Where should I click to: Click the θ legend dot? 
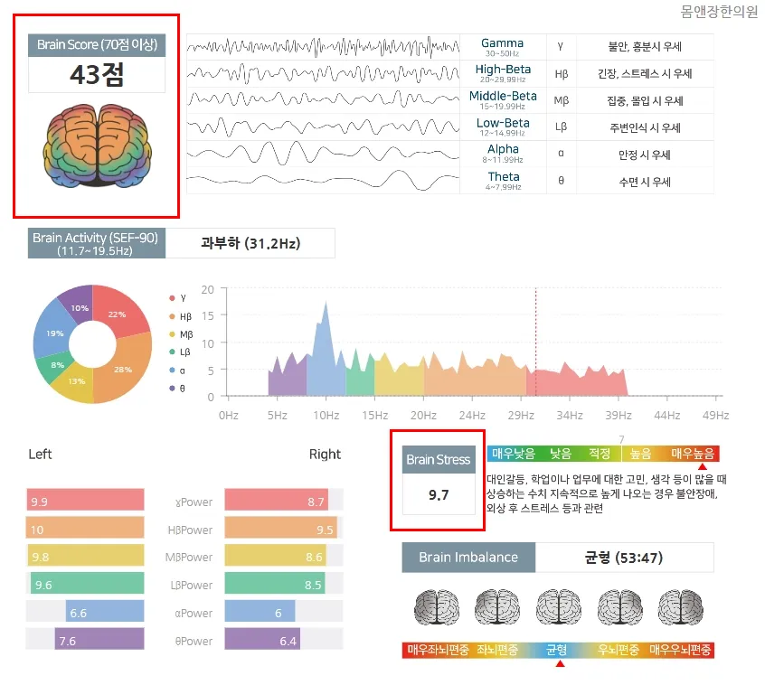tap(172, 388)
